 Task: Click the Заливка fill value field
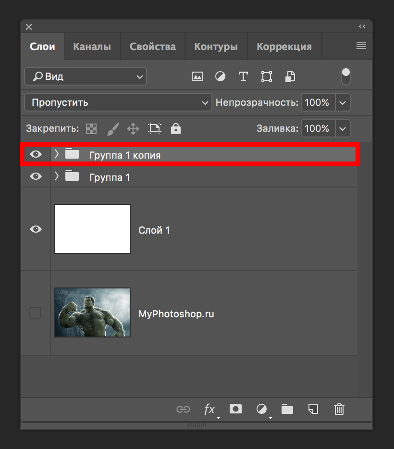point(317,129)
